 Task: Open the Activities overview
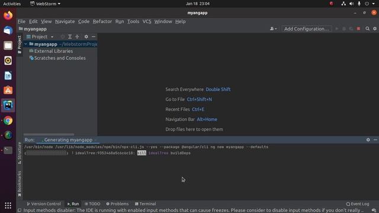[x=12, y=4]
